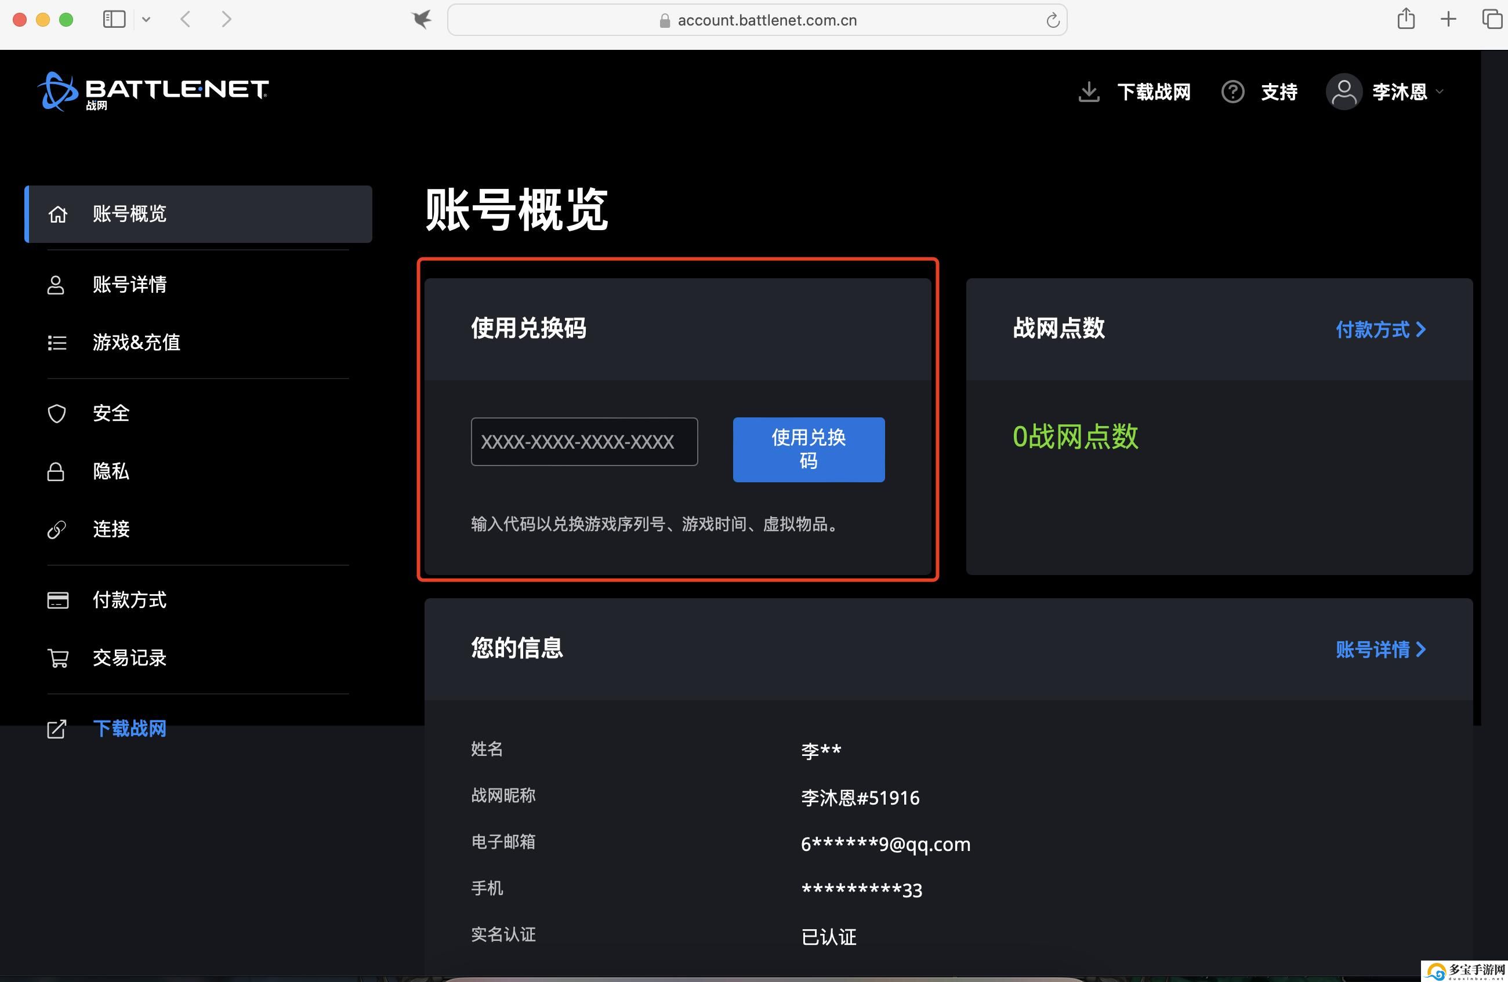Click the 0战网点数 balance text
This screenshot has width=1508, height=982.
1075,437
